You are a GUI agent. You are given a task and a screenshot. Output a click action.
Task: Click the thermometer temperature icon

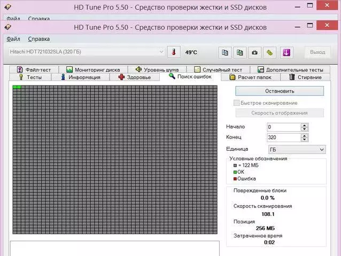click(174, 52)
